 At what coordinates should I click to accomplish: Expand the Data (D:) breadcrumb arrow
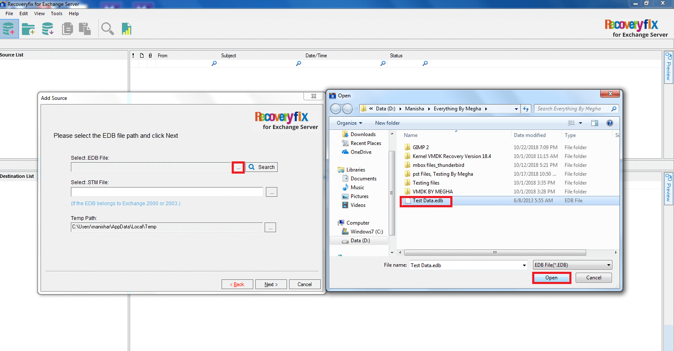tap(400, 109)
